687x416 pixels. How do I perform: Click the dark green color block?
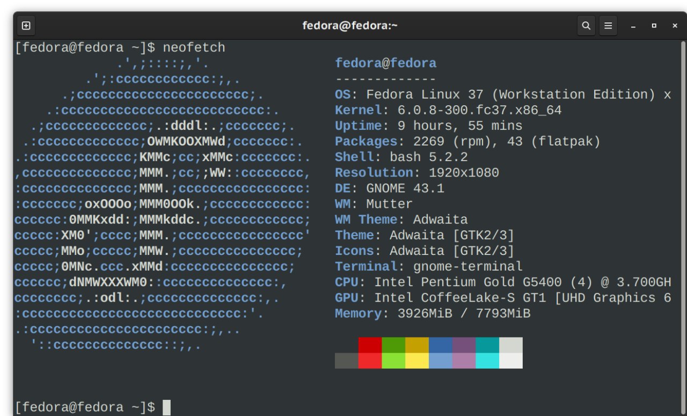tap(393, 345)
